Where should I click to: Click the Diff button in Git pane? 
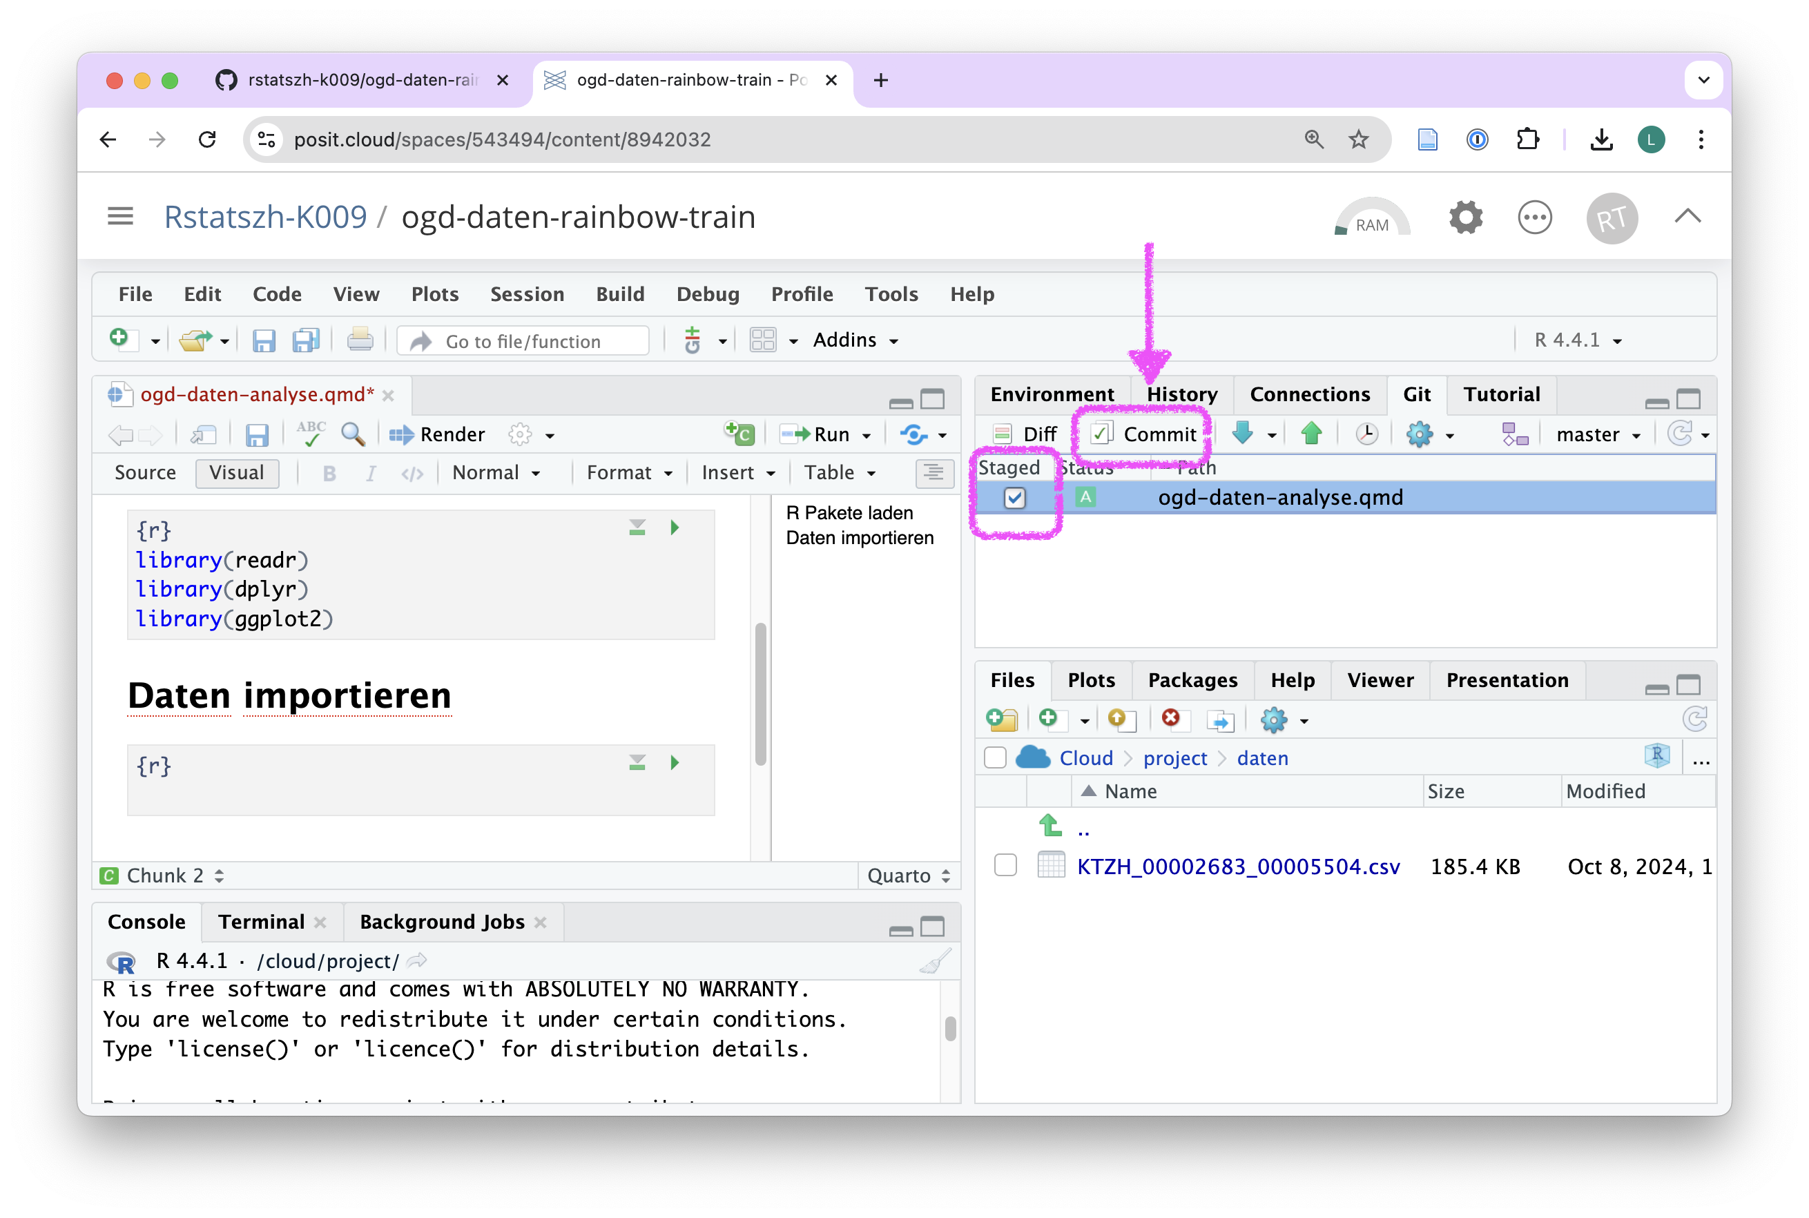(1025, 434)
